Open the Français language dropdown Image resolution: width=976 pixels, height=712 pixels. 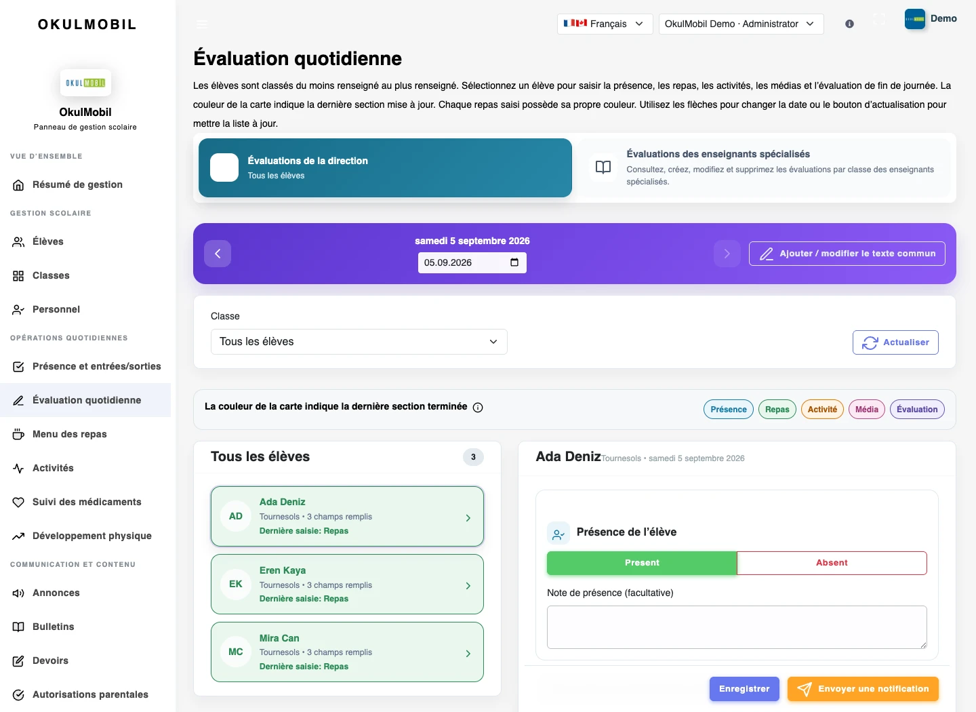605,24
